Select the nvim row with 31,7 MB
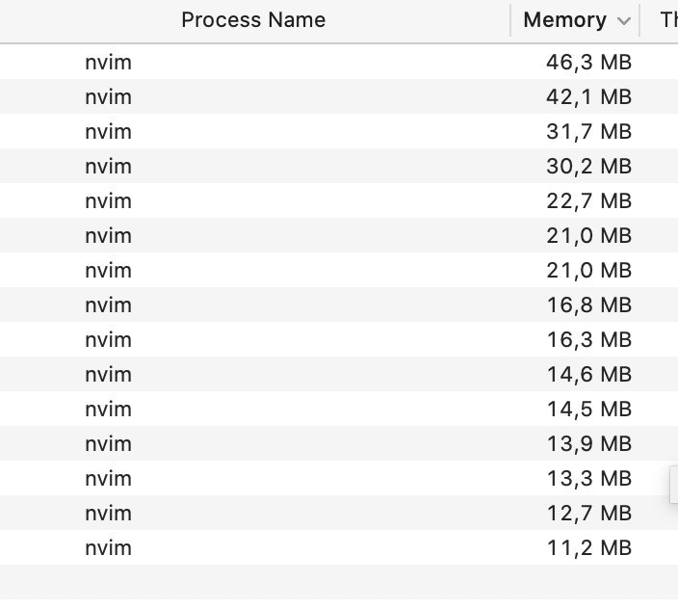The width and height of the screenshot is (678, 609). point(339,131)
